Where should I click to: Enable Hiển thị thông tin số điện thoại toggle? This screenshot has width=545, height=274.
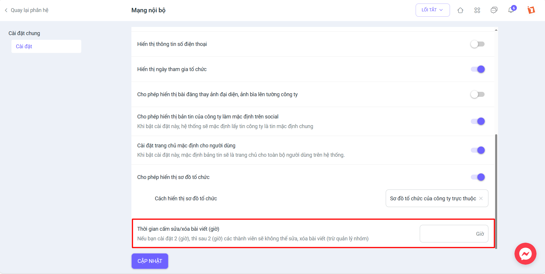(x=478, y=44)
